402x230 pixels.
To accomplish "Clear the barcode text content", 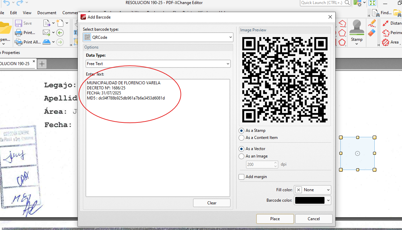I will click(x=212, y=203).
